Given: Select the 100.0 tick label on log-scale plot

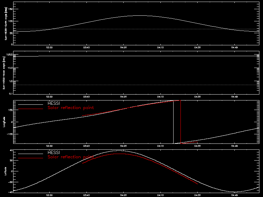Looking at the screenshot, I should 10,55.
